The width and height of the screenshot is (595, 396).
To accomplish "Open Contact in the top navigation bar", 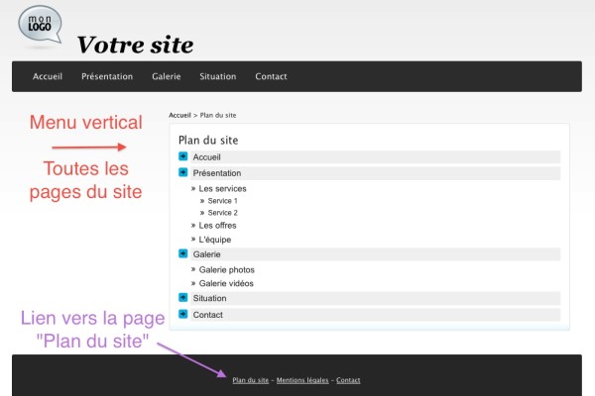I will coord(271,76).
